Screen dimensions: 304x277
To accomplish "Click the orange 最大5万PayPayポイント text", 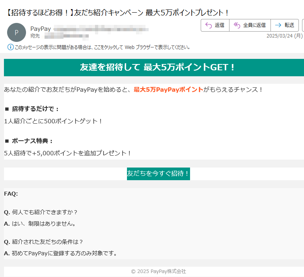I will point(168,90).
